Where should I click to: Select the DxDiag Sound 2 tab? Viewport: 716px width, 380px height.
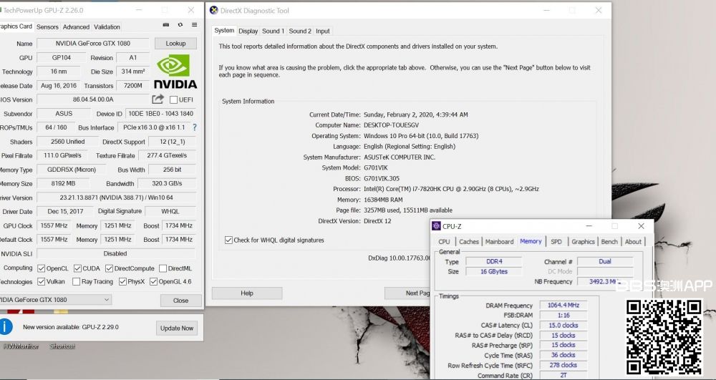point(300,31)
